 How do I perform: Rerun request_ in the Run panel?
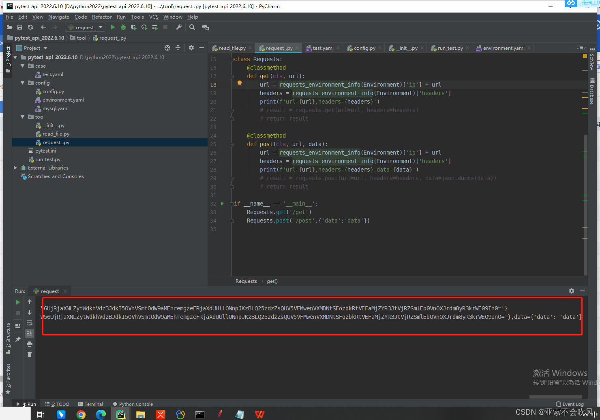point(18,302)
